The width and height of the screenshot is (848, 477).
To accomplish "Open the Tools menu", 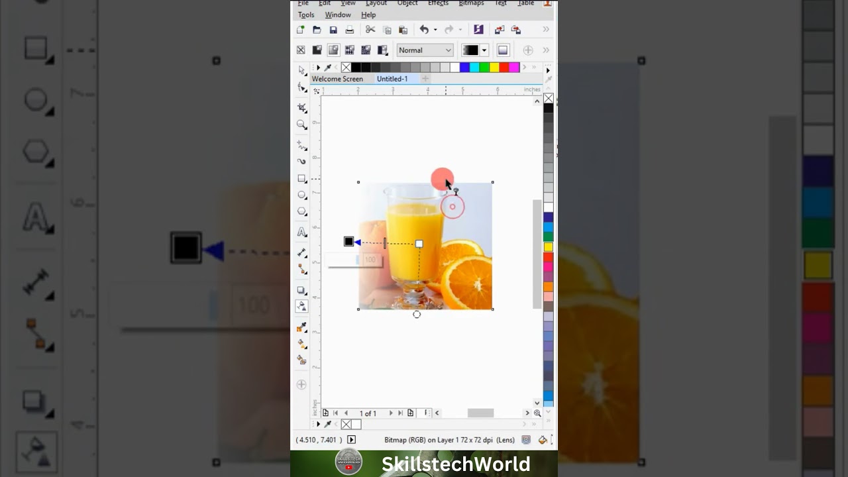I will (306, 15).
